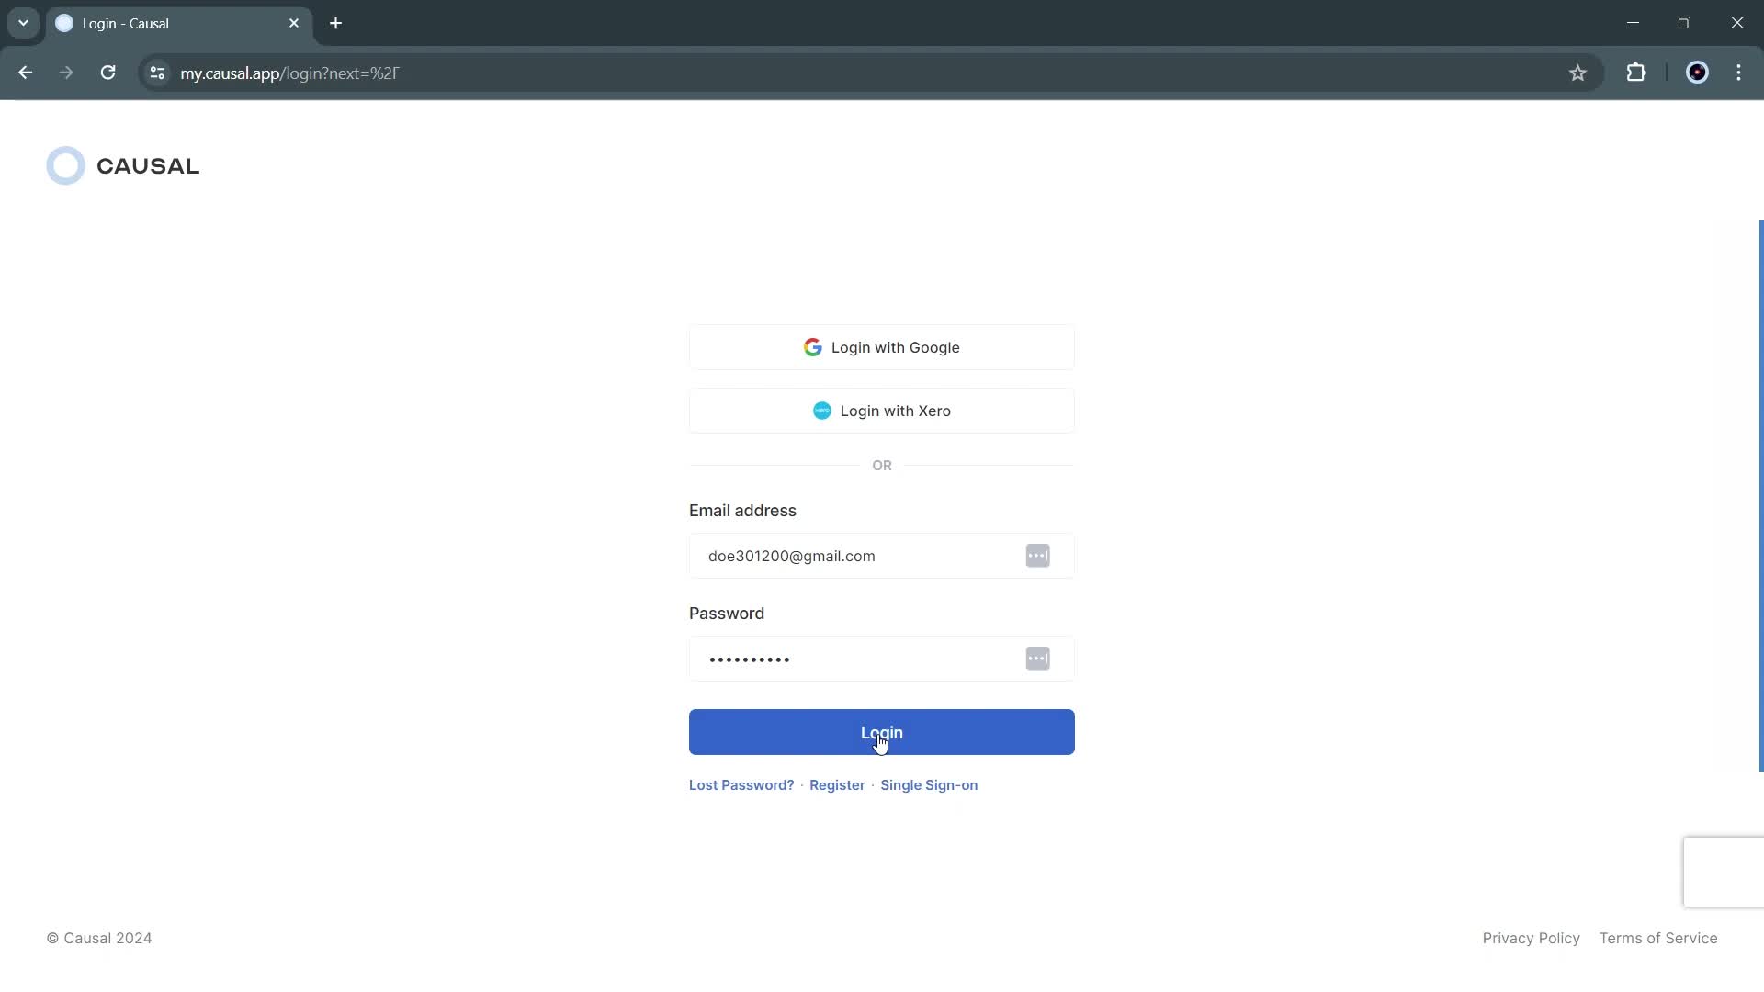Click Login with Google button
This screenshot has height=992, width=1764.
(x=882, y=347)
